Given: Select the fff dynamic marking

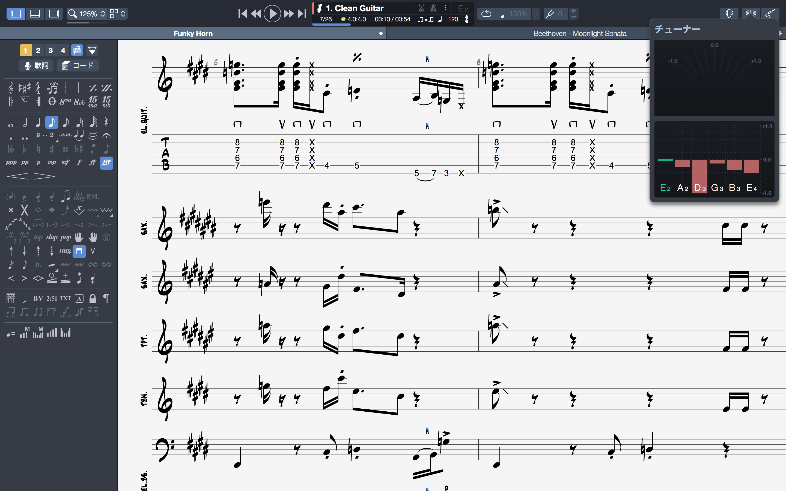Looking at the screenshot, I should coord(106,162).
